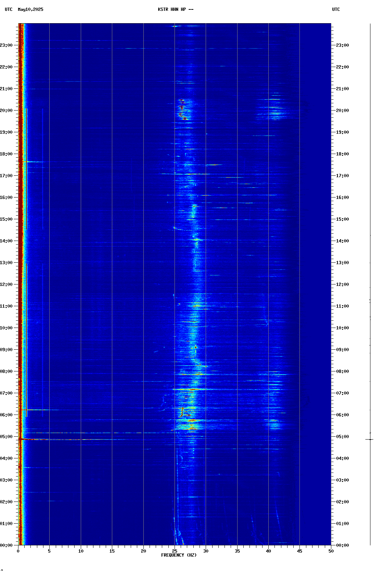Image resolution: width=386 pixels, height=574 pixels.
Task: Click the top-left 'UTC' label
Action: point(9,9)
